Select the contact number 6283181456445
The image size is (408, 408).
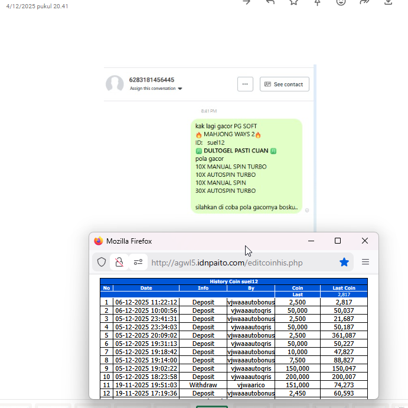click(x=152, y=80)
